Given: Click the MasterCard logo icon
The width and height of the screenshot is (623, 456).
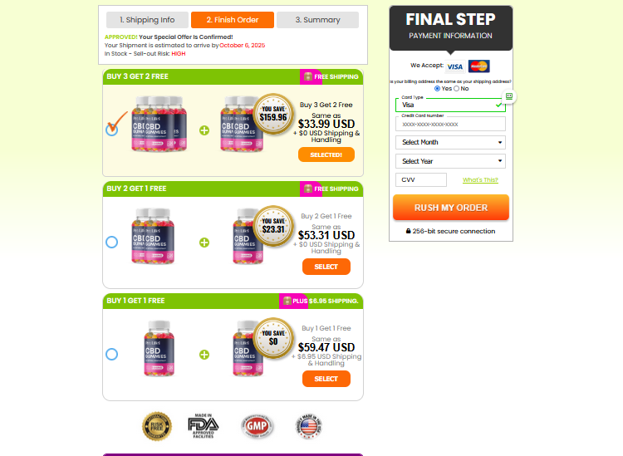Looking at the screenshot, I should [x=478, y=66].
